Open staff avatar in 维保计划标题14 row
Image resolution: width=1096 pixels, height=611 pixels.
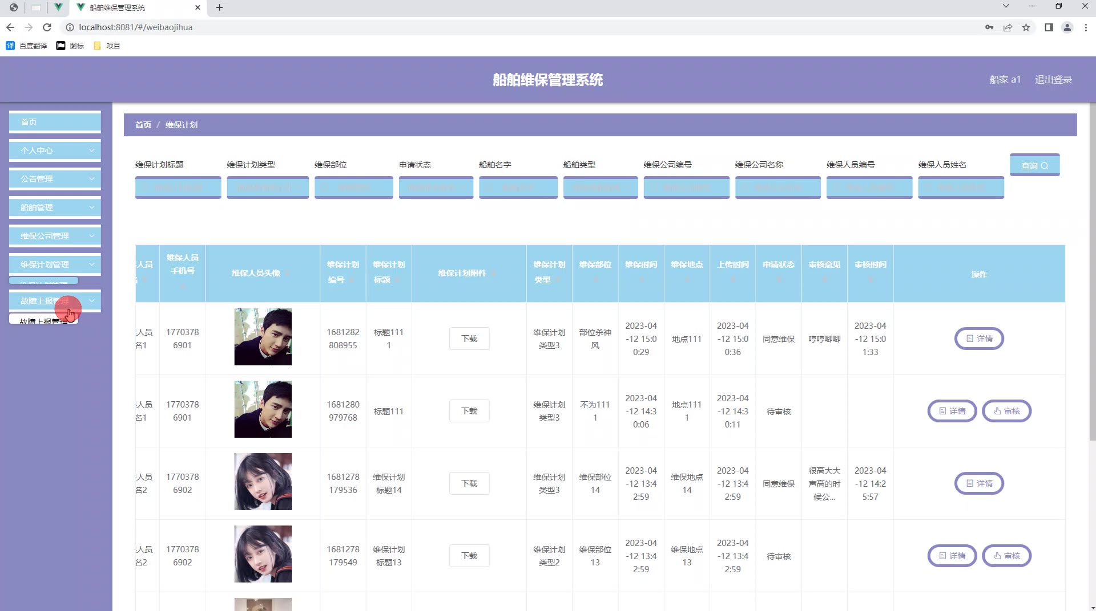tap(263, 482)
